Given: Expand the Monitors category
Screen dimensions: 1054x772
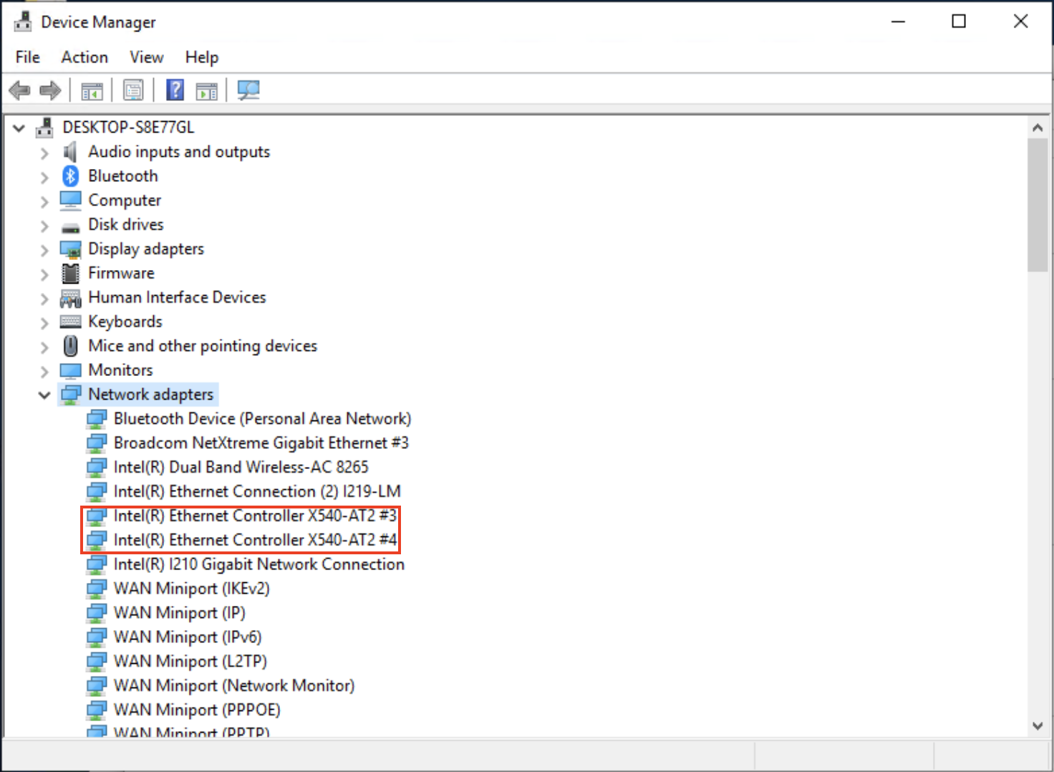Looking at the screenshot, I should [x=44, y=372].
